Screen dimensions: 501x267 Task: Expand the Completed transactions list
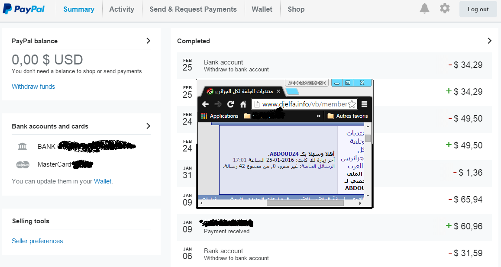click(489, 41)
